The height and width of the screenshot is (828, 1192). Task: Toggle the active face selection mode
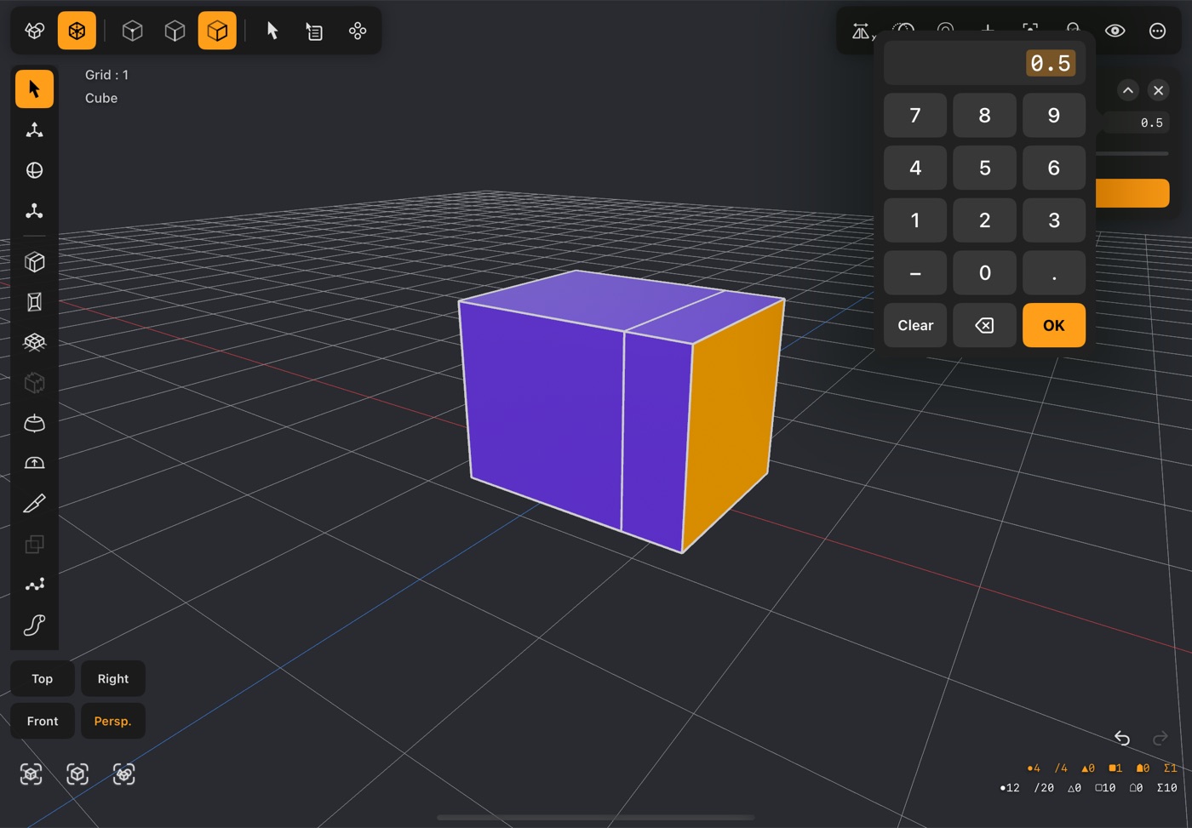coord(217,31)
